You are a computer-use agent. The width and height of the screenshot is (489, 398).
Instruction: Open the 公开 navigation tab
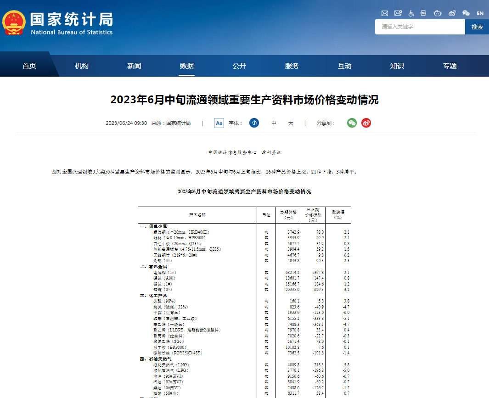click(x=239, y=66)
